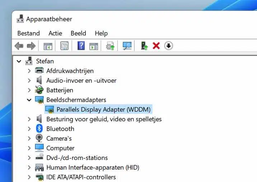This screenshot has width=257, height=182.
Task: Click the Beeldschermadapters monitor icon
Action: [x=39, y=99]
